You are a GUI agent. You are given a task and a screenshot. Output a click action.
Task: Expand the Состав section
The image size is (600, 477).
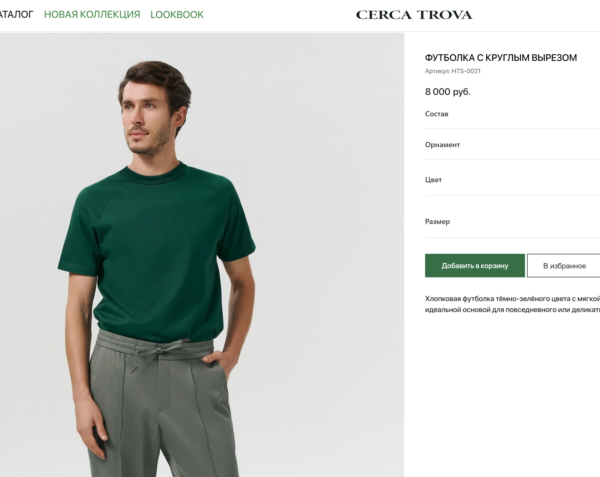click(x=512, y=114)
